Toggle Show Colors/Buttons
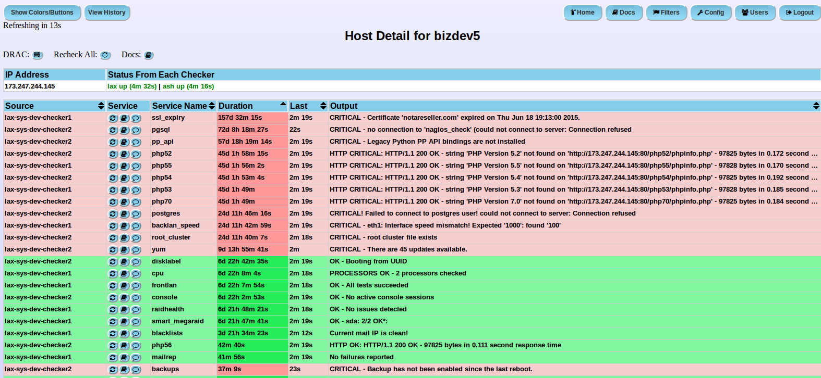821x378 pixels. 42,12
